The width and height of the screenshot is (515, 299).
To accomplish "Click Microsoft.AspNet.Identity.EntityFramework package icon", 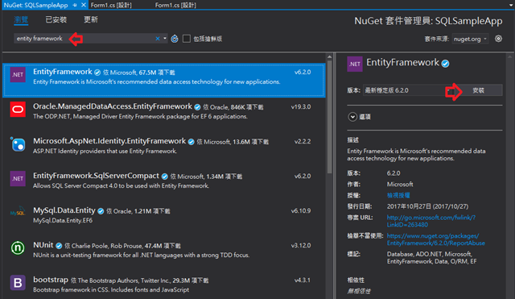I will pyautogui.click(x=18, y=144).
